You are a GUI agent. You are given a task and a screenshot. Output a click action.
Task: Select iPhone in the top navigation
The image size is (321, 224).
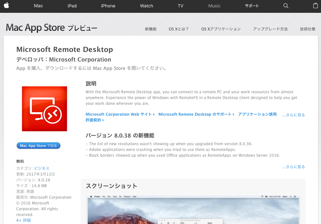coord(108,6)
